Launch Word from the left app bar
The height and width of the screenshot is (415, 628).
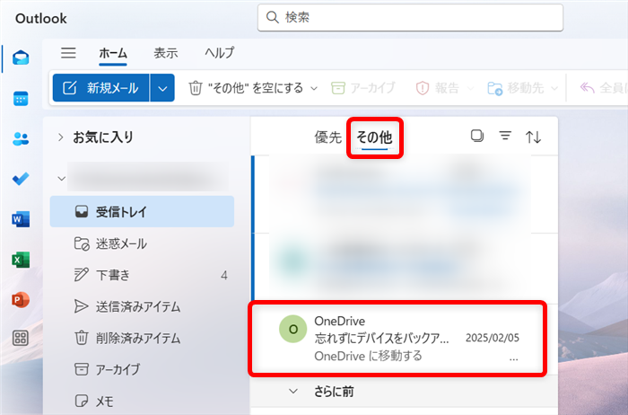(x=21, y=219)
